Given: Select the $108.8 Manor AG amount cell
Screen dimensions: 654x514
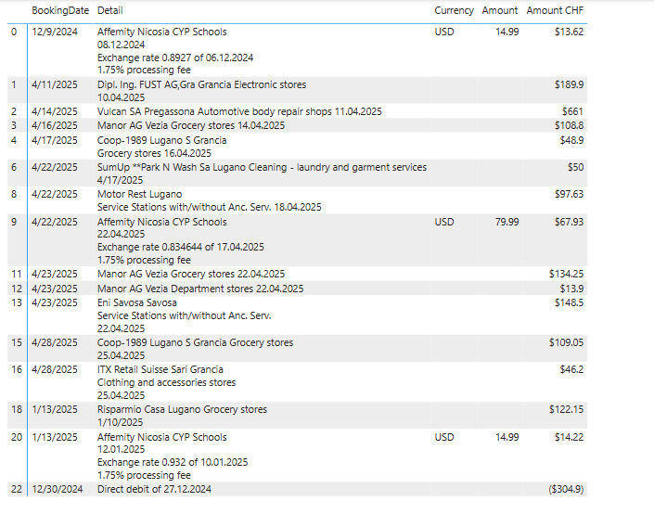Looking at the screenshot, I should 569,125.
